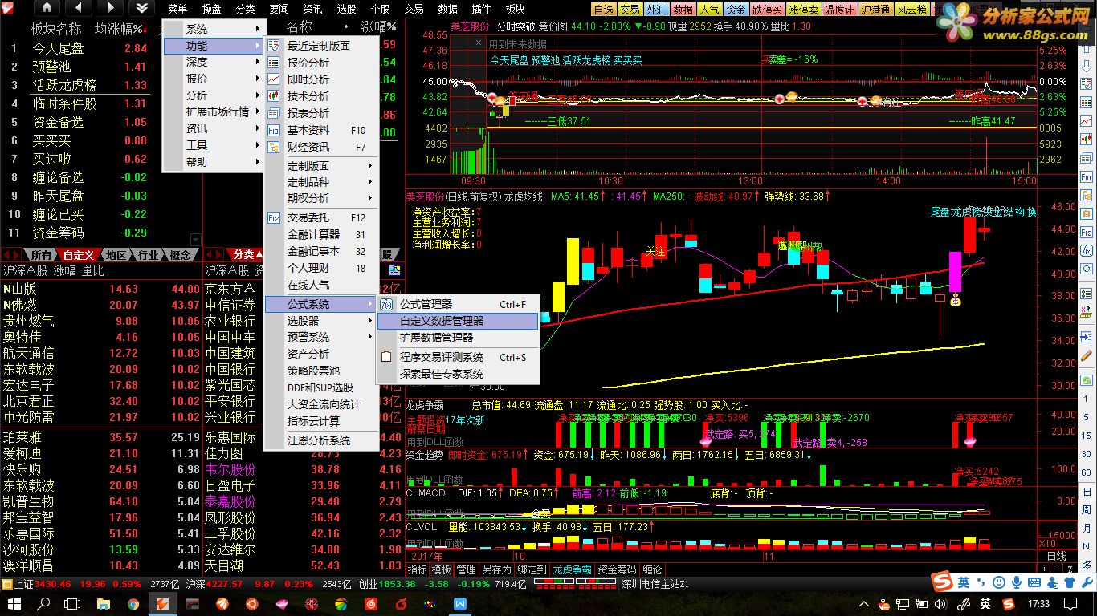Open Task View in the taskbar
1097x616 pixels.
[74, 603]
